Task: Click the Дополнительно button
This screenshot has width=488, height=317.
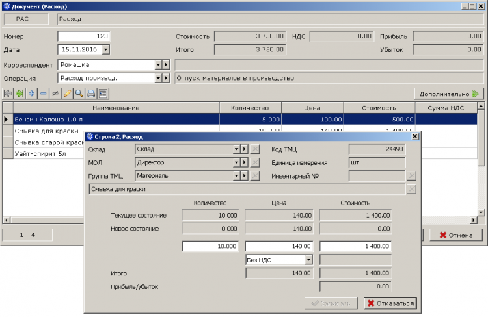Action: [x=449, y=94]
